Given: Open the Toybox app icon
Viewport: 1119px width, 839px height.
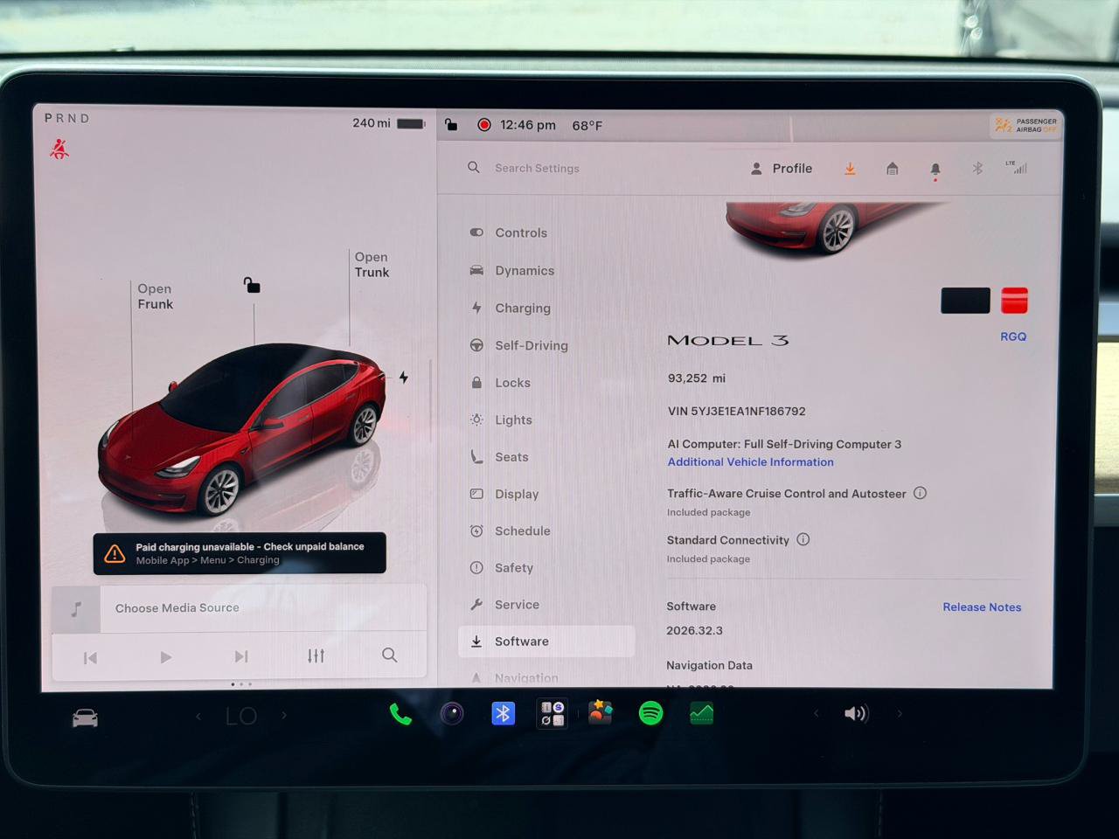Looking at the screenshot, I should coord(601,713).
